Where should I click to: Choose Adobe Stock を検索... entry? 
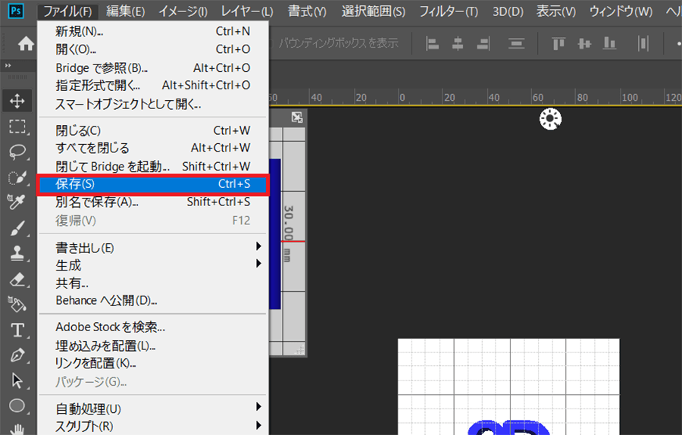(x=152, y=327)
